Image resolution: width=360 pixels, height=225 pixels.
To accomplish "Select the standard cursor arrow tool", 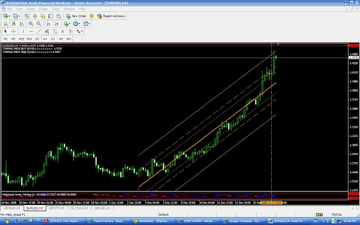I will (6, 31).
